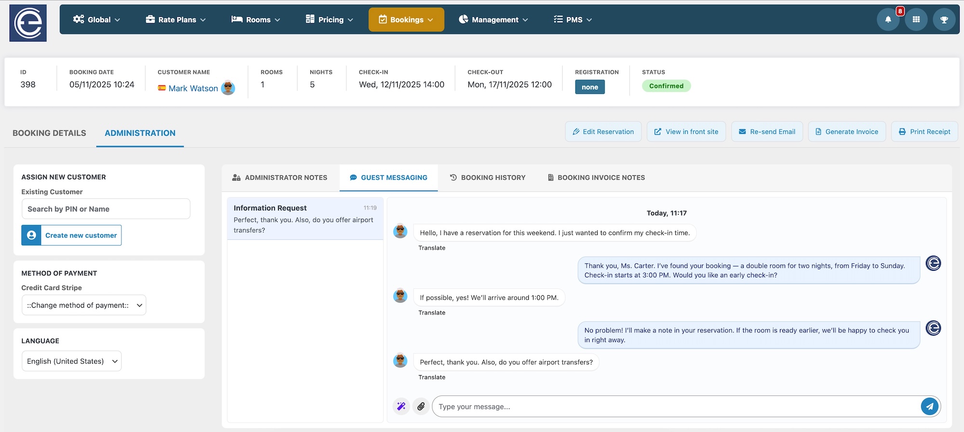The height and width of the screenshot is (432, 964).
Task: Open the apps grid icon
Action: [x=916, y=20]
